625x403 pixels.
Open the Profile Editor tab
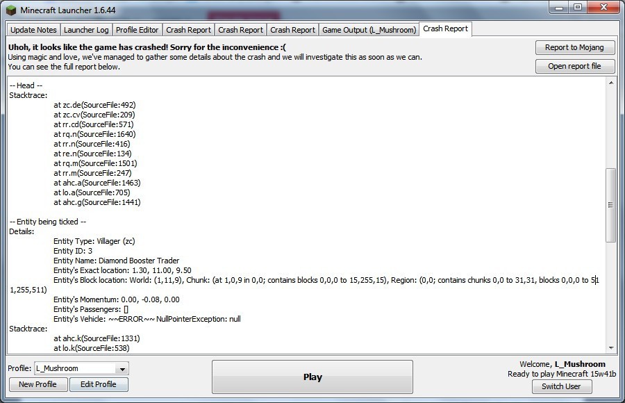point(137,30)
